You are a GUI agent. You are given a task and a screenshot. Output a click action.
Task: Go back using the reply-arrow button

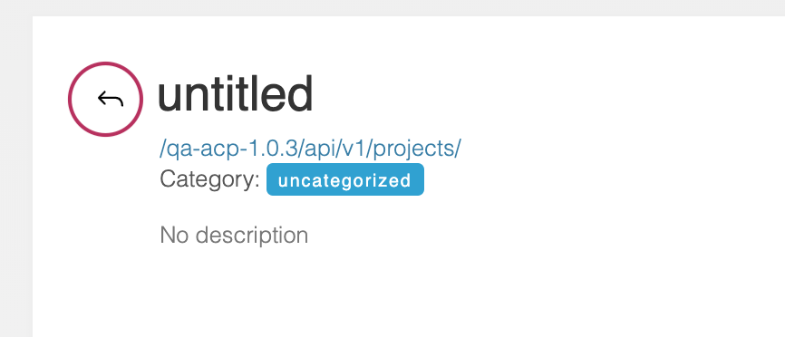[106, 99]
